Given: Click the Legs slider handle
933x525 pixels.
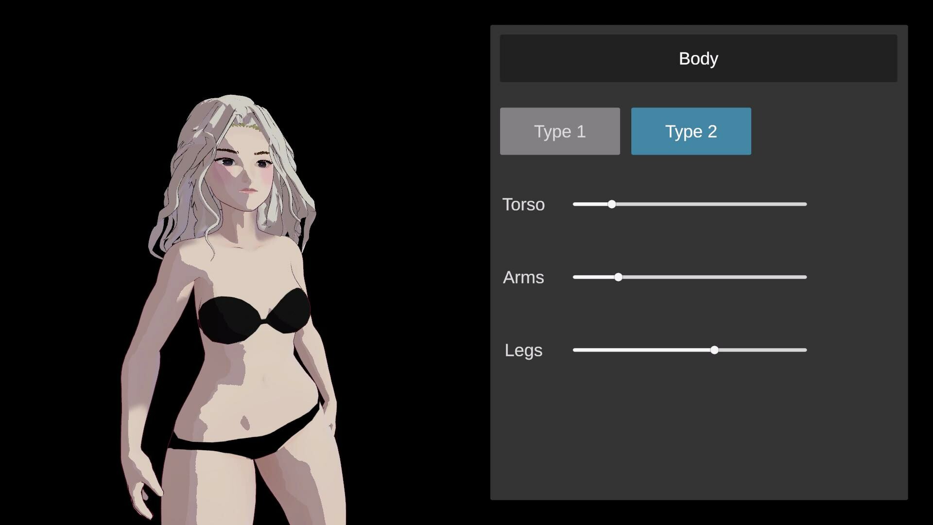Looking at the screenshot, I should coord(714,350).
